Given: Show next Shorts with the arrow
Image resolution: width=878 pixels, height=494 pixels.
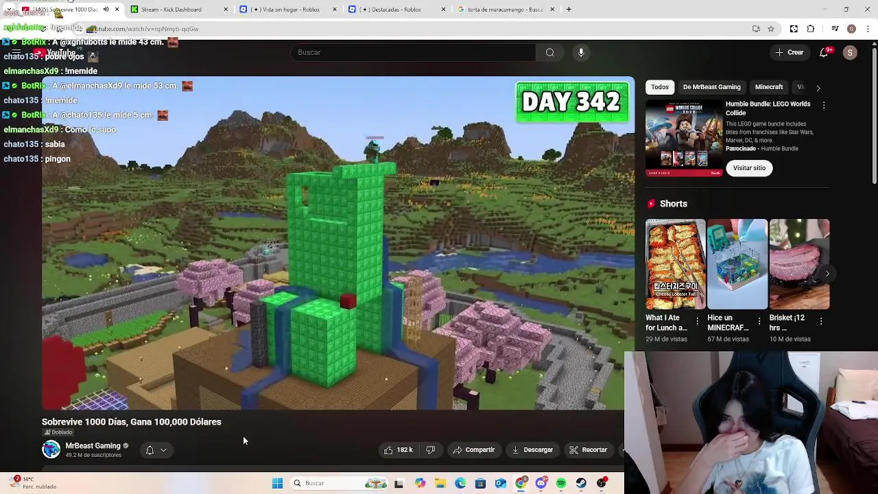Looking at the screenshot, I should click(x=827, y=274).
